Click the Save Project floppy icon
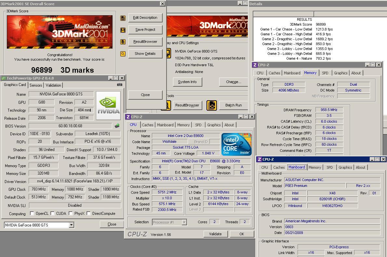The height and width of the screenshot is (257, 387). click(x=123, y=30)
